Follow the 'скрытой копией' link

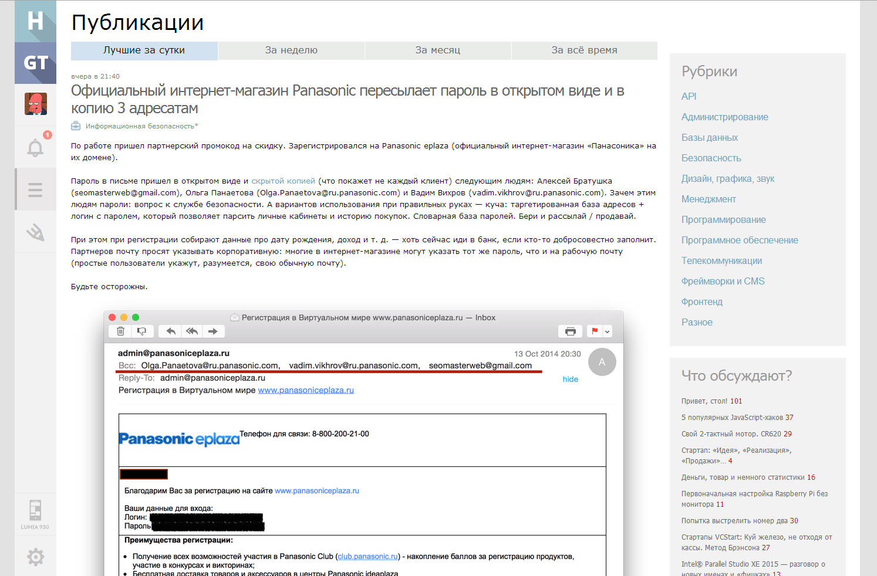coord(284,181)
